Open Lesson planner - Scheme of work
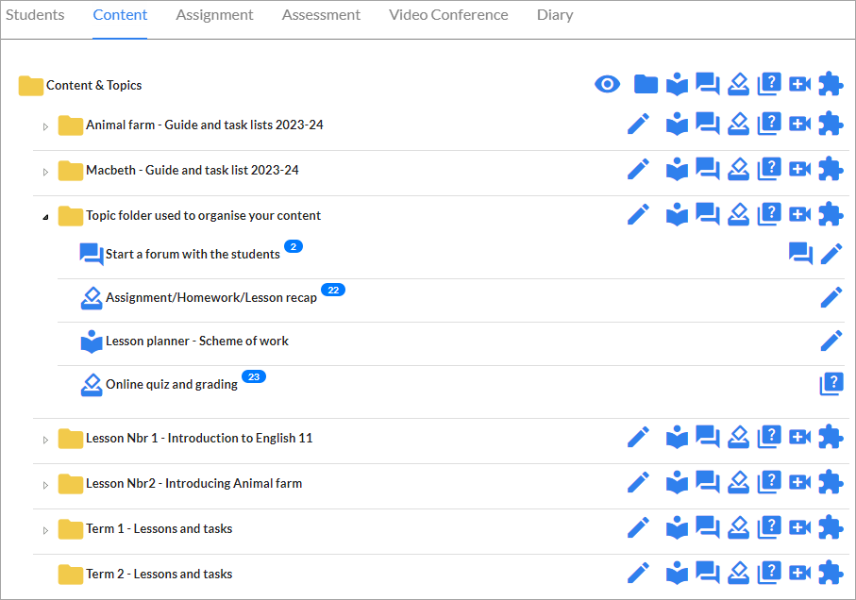This screenshot has height=600, width=856. [x=197, y=341]
